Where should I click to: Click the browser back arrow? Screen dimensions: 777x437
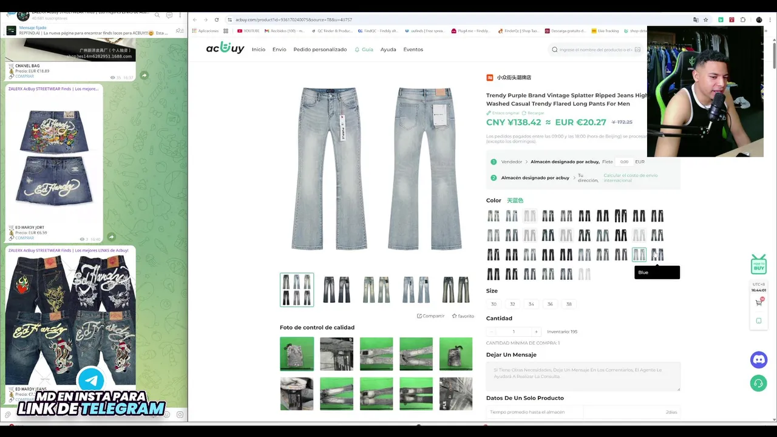pos(195,19)
